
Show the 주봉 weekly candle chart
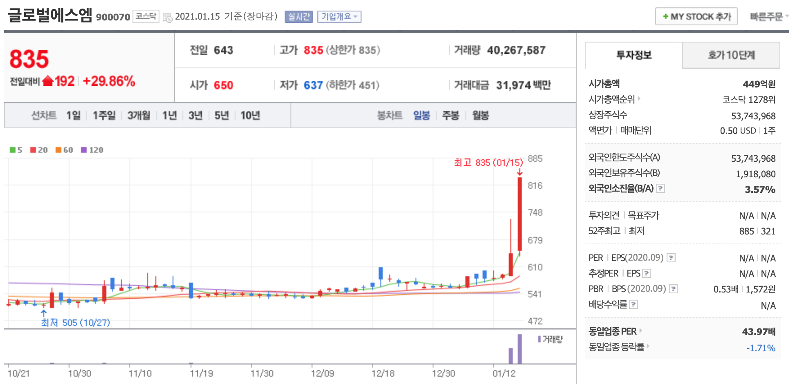coord(451,116)
